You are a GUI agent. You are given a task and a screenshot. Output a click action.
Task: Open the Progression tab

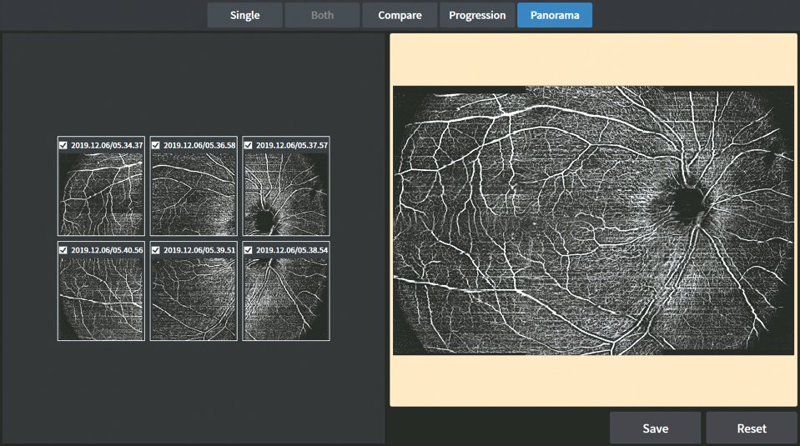(x=477, y=15)
